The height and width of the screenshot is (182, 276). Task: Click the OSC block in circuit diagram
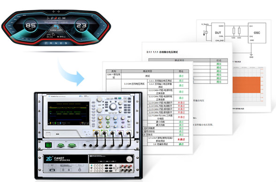click(257, 32)
